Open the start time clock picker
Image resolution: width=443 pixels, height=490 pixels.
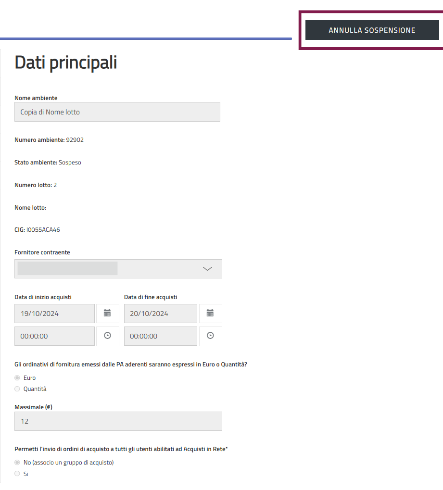click(x=107, y=336)
